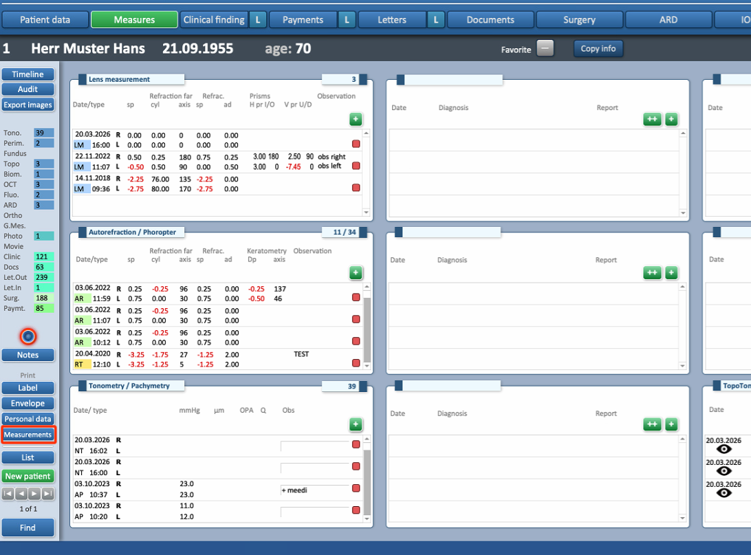Click the ++ button in middle diagnosis panel

coord(653,273)
